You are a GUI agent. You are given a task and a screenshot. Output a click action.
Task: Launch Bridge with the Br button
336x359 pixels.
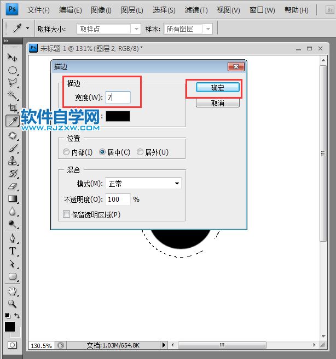click(330, 10)
